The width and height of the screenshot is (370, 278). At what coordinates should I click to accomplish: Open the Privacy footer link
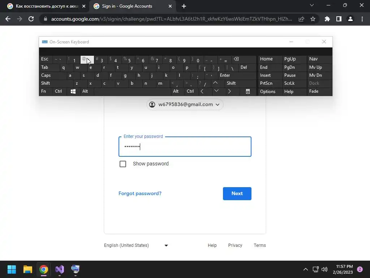point(235,245)
